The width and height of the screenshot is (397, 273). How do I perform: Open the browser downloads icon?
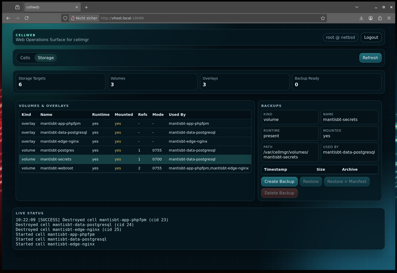coord(361,18)
